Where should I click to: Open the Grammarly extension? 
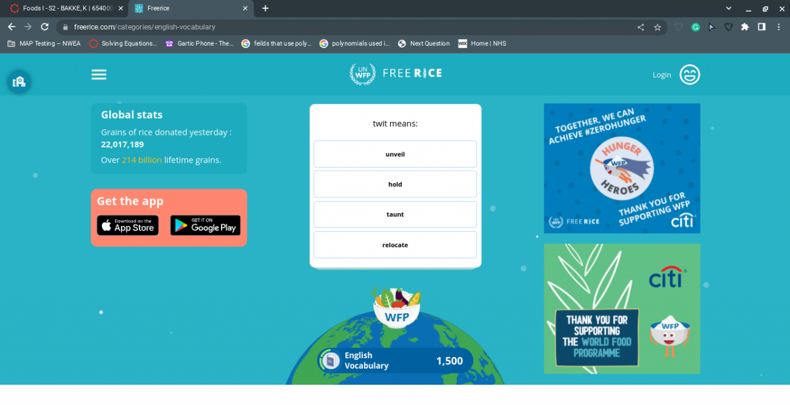click(x=696, y=27)
